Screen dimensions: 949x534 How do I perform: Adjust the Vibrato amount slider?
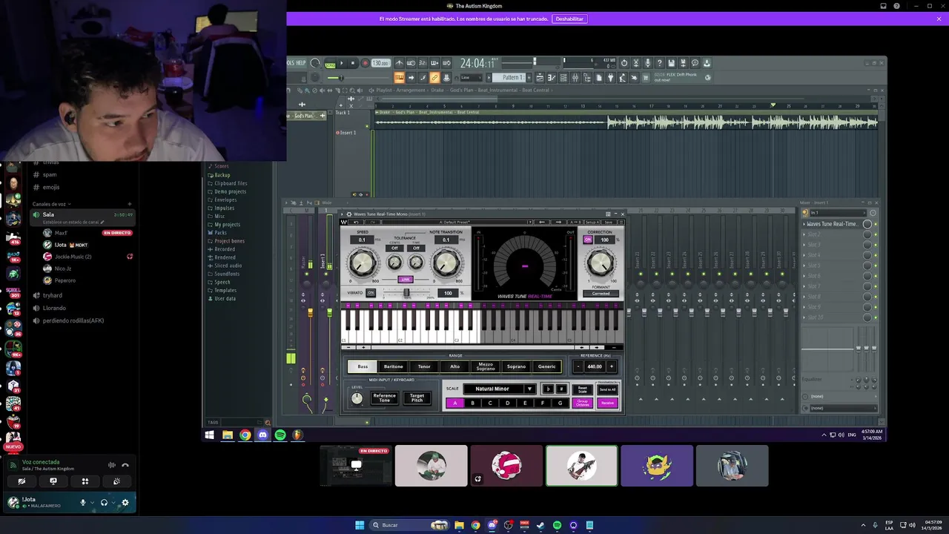coord(406,292)
